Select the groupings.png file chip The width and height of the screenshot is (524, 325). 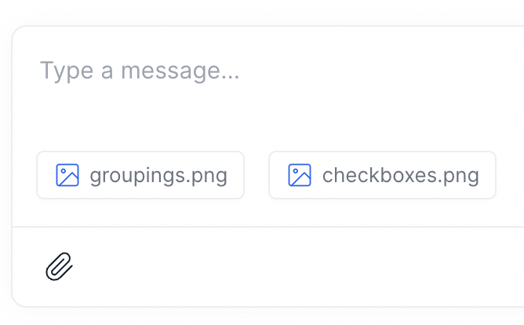coord(140,175)
